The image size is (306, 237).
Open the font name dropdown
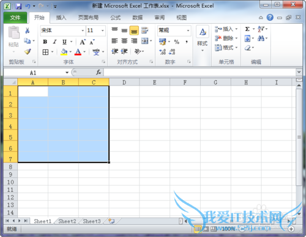[83, 31]
